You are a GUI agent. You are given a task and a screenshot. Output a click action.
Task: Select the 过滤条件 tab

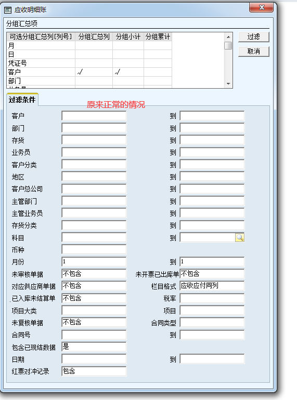coord(22,100)
